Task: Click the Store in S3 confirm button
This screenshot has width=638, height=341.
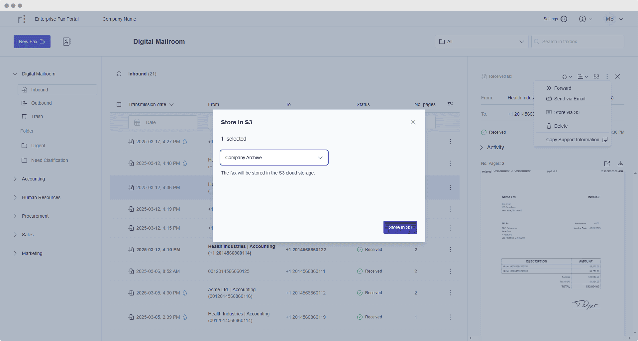Action: (x=400, y=227)
